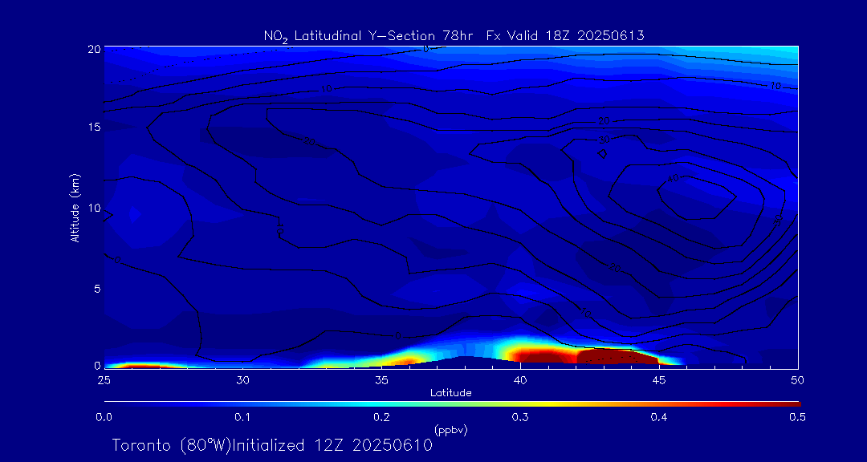Click the y-axis tick label '5'
Viewport: 867px width, 462px height.
tap(97, 289)
